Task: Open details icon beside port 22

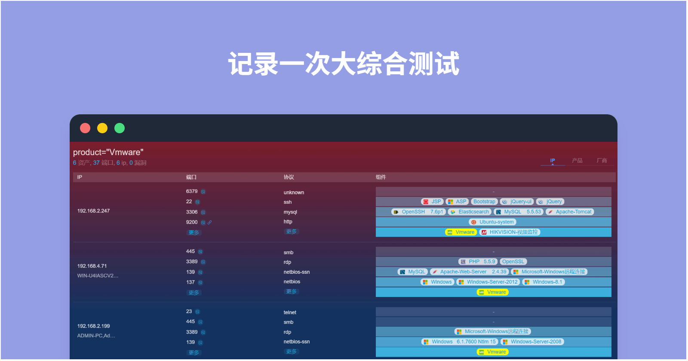Action: [x=197, y=202]
